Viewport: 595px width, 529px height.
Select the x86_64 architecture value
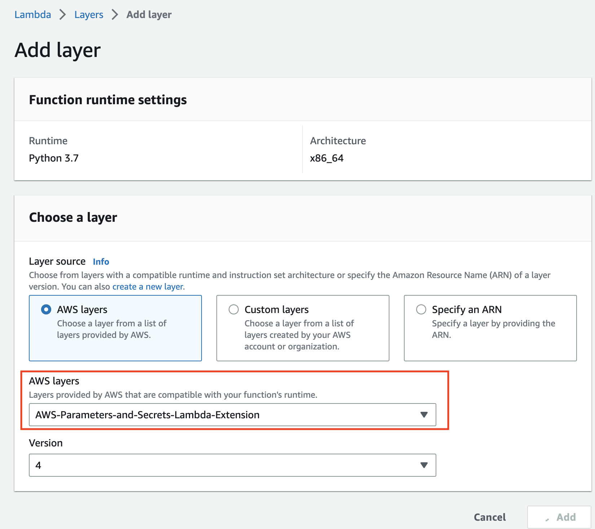click(327, 158)
